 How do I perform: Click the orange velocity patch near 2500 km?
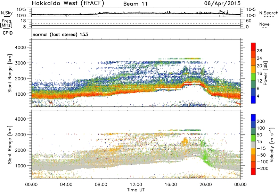point(185,142)
